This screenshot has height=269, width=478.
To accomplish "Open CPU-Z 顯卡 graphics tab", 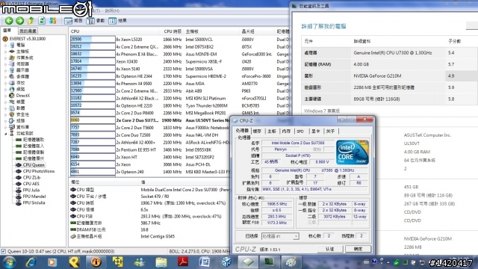I will tap(315, 132).
